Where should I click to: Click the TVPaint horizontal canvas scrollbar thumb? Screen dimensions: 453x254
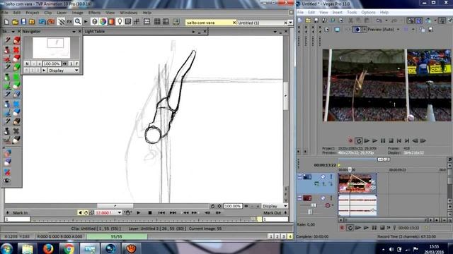pyautogui.click(x=115, y=206)
